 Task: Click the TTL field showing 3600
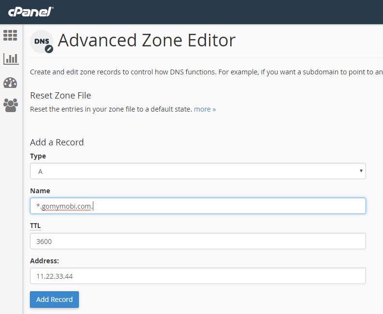pos(198,241)
